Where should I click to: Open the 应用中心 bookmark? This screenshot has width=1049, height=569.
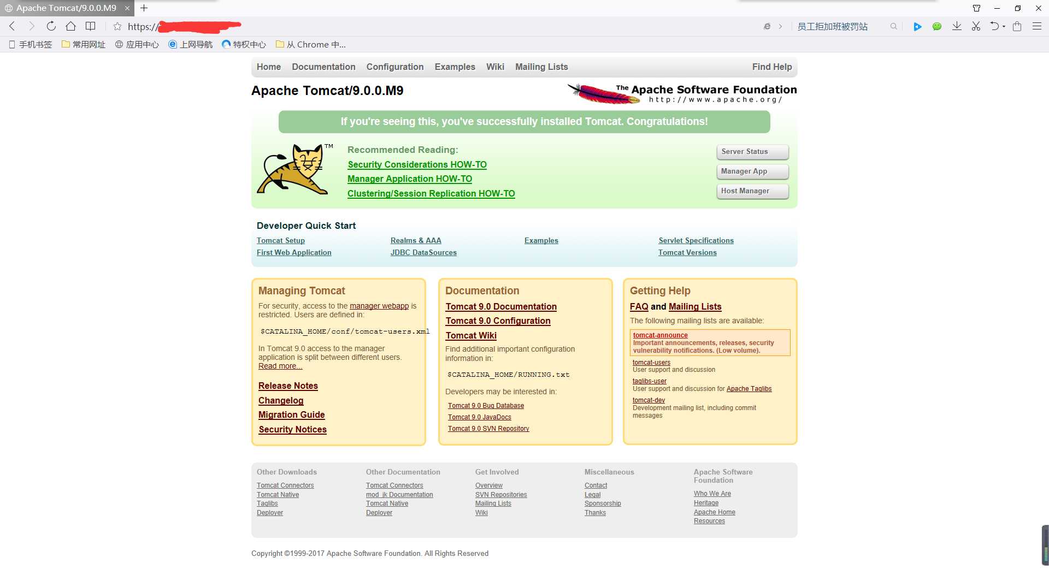(x=137, y=45)
